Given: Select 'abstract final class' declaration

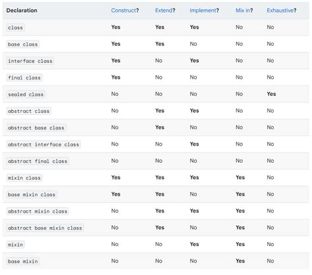Looking at the screenshot, I should tap(38, 161).
